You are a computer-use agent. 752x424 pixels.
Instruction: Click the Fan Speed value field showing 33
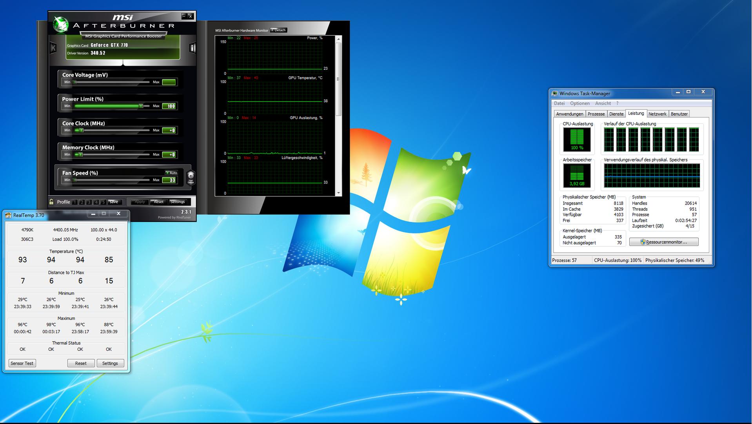(169, 180)
